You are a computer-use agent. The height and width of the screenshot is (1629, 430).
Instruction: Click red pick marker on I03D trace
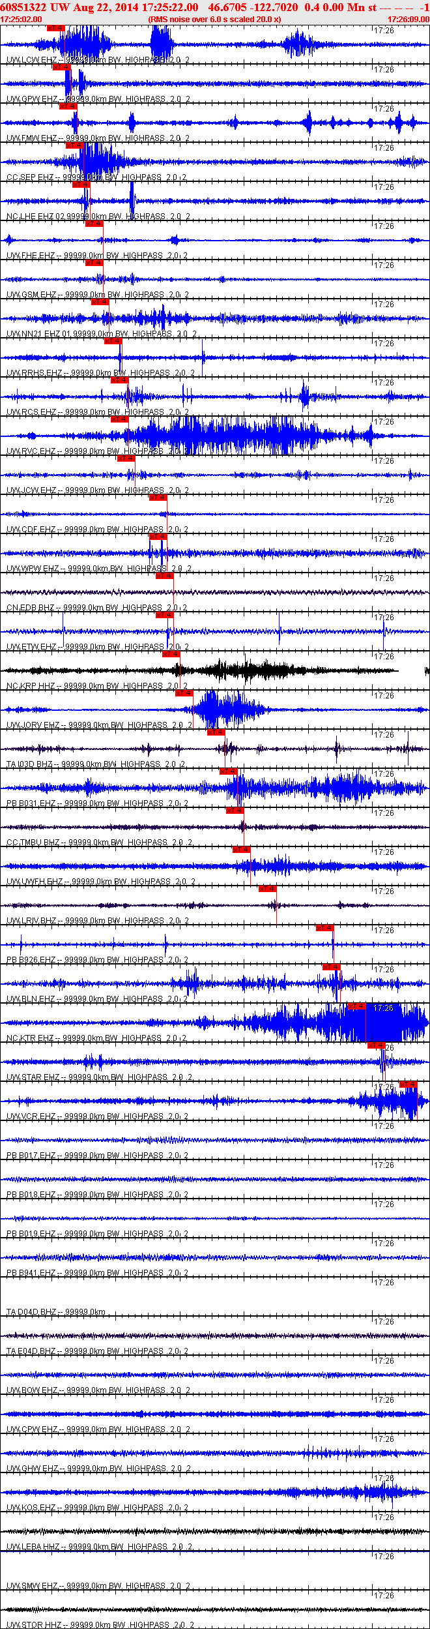click(x=216, y=732)
